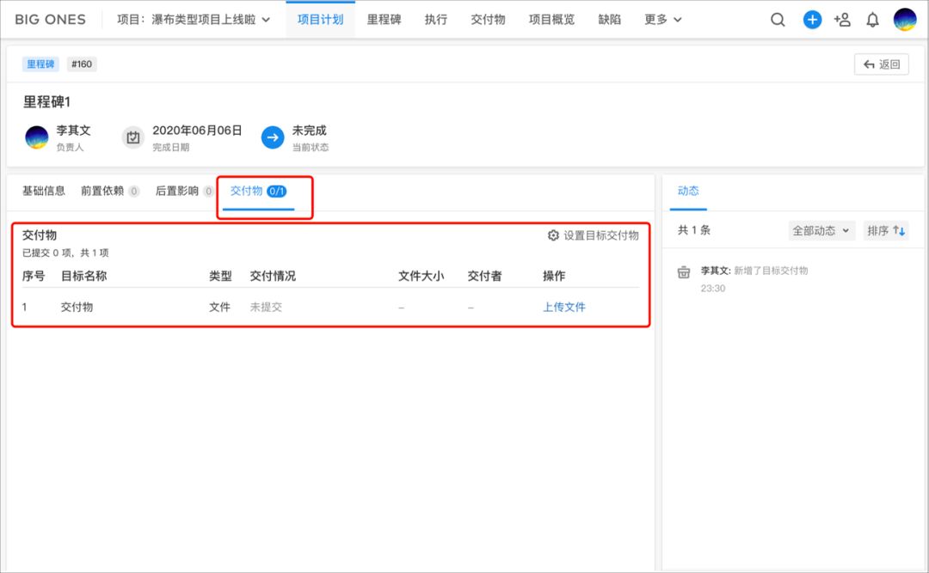Click the blue arrow status icon
The width and height of the screenshot is (929, 573).
273,137
